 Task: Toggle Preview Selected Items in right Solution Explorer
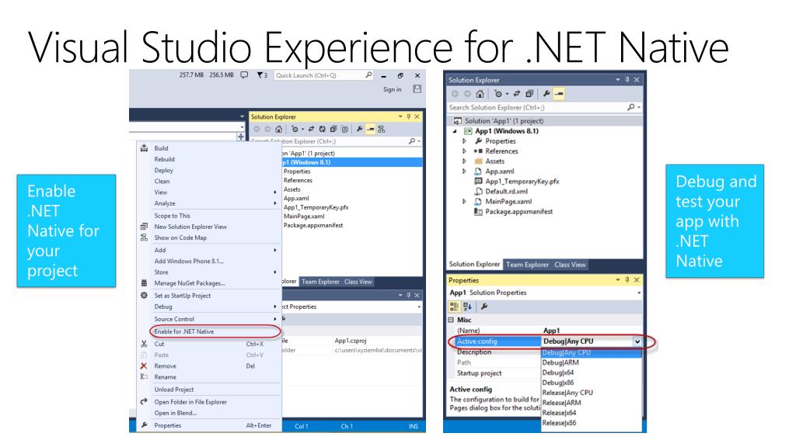tap(559, 94)
